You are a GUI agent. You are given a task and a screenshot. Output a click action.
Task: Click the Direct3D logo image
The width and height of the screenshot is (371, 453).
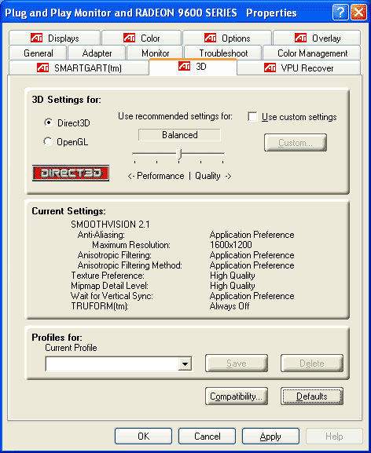coord(71,173)
